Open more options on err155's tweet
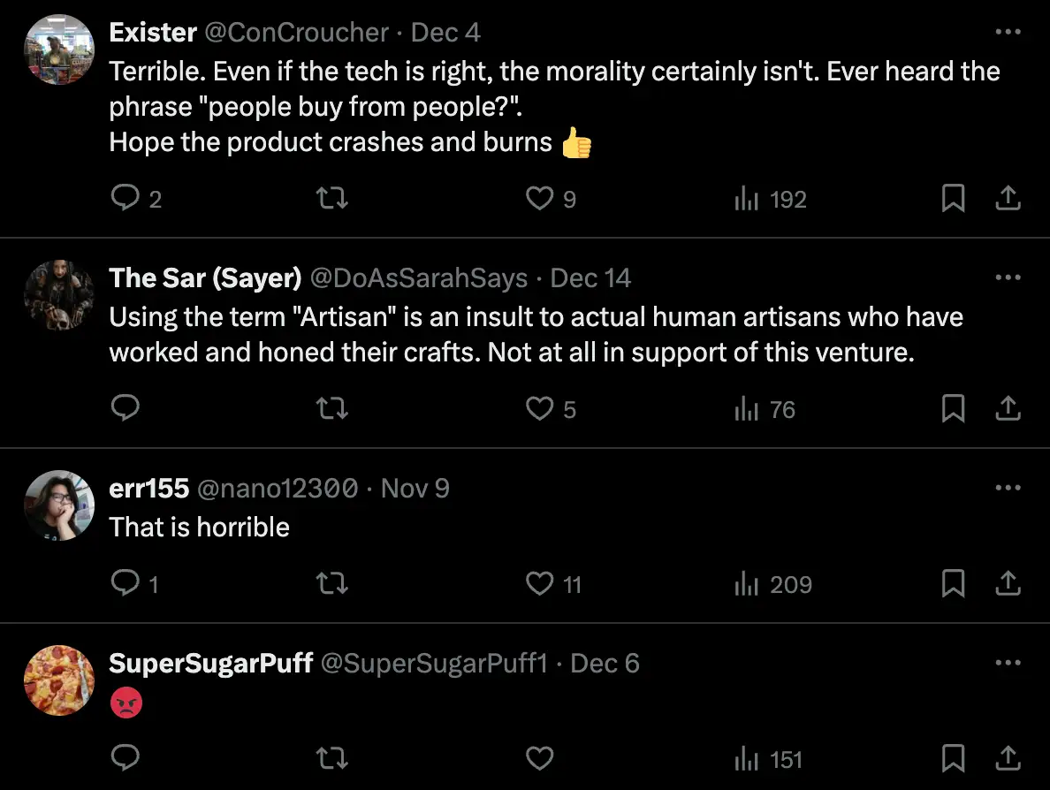Image resolution: width=1050 pixels, height=790 pixels. 1008,488
